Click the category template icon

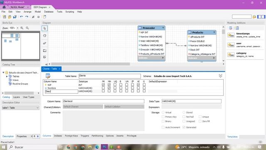pos(231,55)
